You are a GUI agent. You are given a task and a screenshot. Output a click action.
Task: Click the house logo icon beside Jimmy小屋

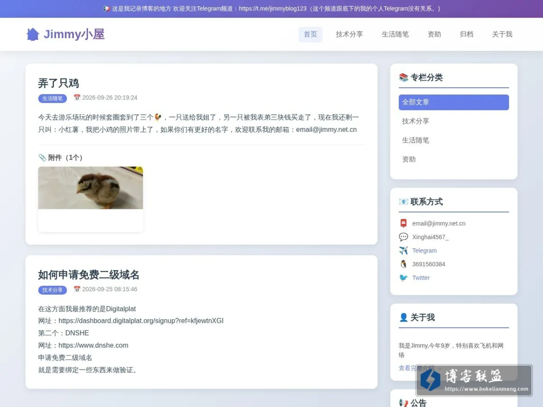(x=33, y=34)
